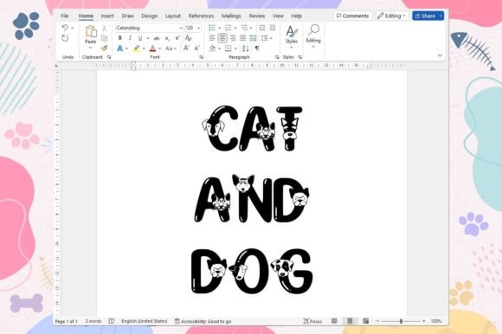Open the File menu
This screenshot has width=502, height=334.
[65, 16]
